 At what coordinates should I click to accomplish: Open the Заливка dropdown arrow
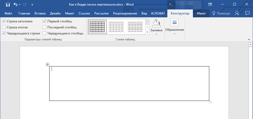[x=156, y=34]
